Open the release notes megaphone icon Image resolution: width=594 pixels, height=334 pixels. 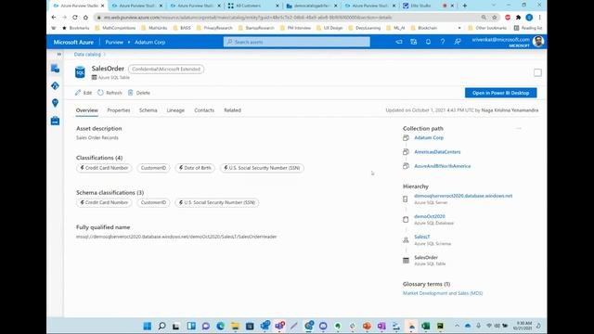pyautogui.click(x=399, y=42)
